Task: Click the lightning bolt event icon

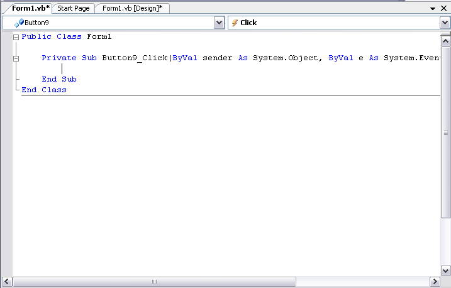Action: point(235,23)
